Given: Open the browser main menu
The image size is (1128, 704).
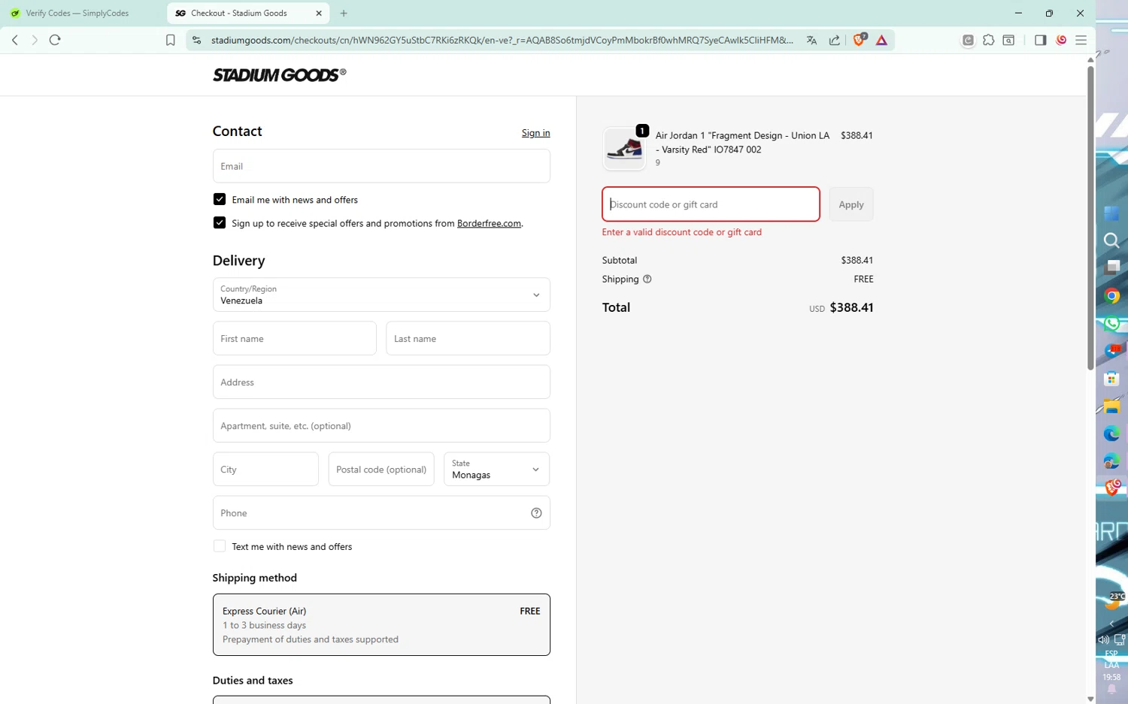Looking at the screenshot, I should pyautogui.click(x=1081, y=40).
